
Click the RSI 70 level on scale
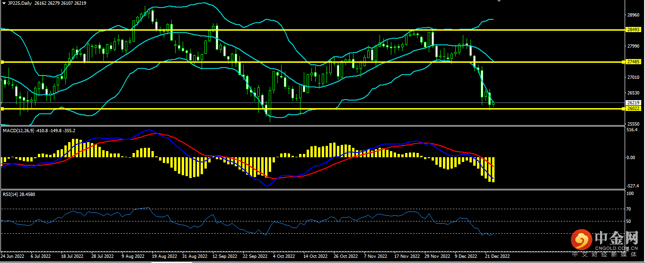629,209
